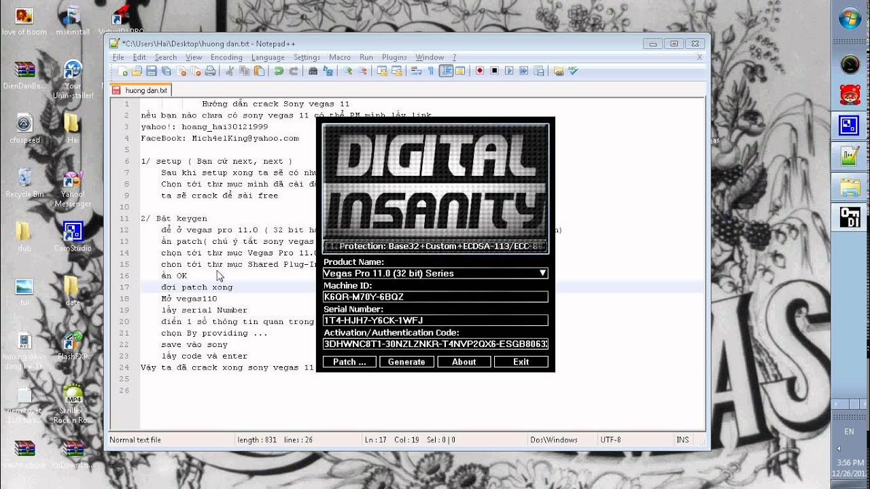The width and height of the screenshot is (870, 489).
Task: Click the Patch ... button
Action: tap(349, 362)
